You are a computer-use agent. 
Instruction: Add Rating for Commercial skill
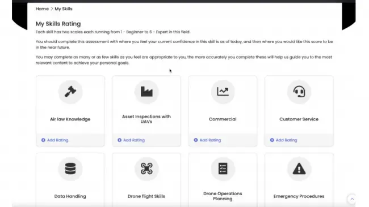point(207,140)
